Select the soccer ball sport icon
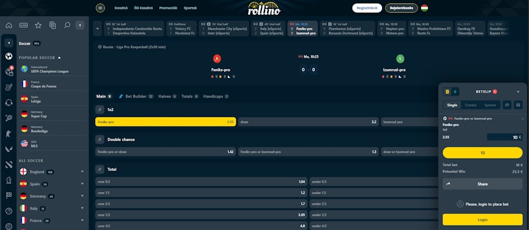The height and width of the screenshot is (230, 529). tap(9, 56)
